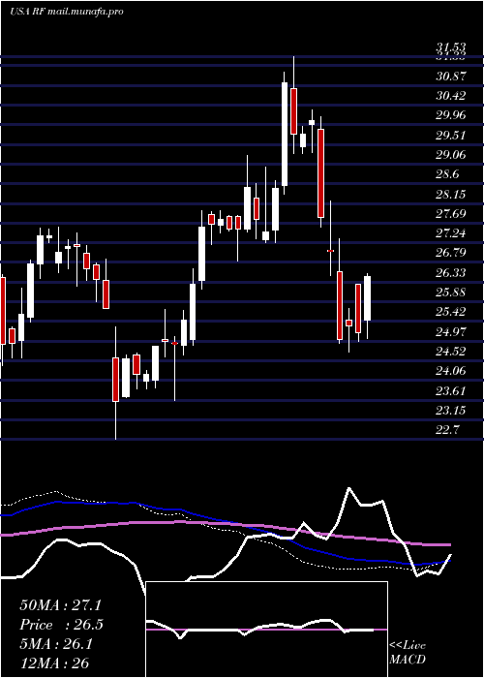The height and width of the screenshot is (678, 484).
Task: Click the Live MACD inset chart box
Action: (267, 630)
